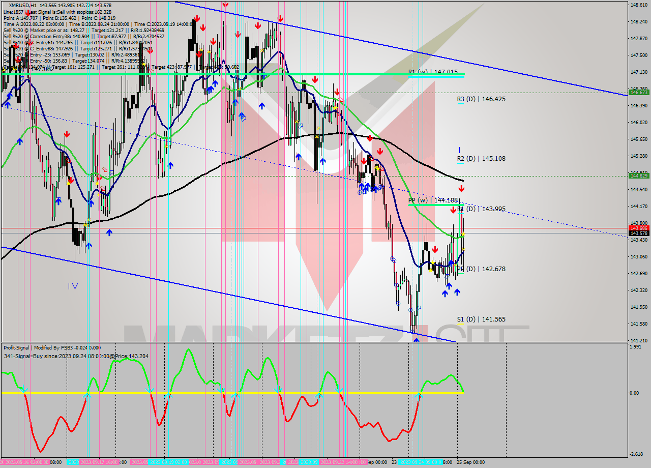
Task: Click the Line:1857 Last Signal text
Action: (57, 11)
